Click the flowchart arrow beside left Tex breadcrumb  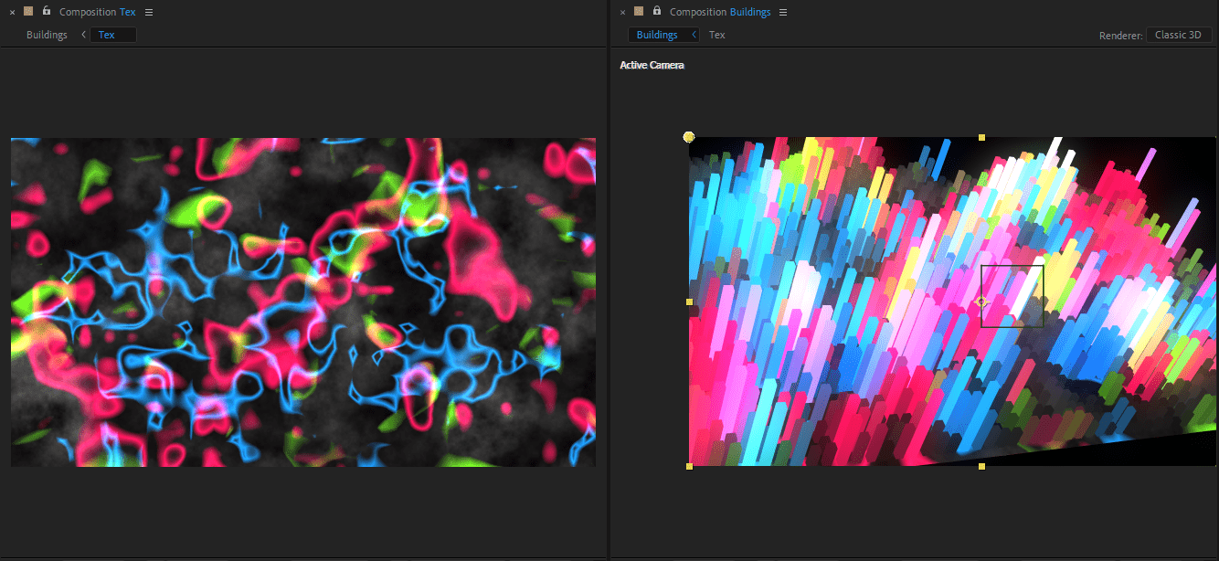coord(84,35)
